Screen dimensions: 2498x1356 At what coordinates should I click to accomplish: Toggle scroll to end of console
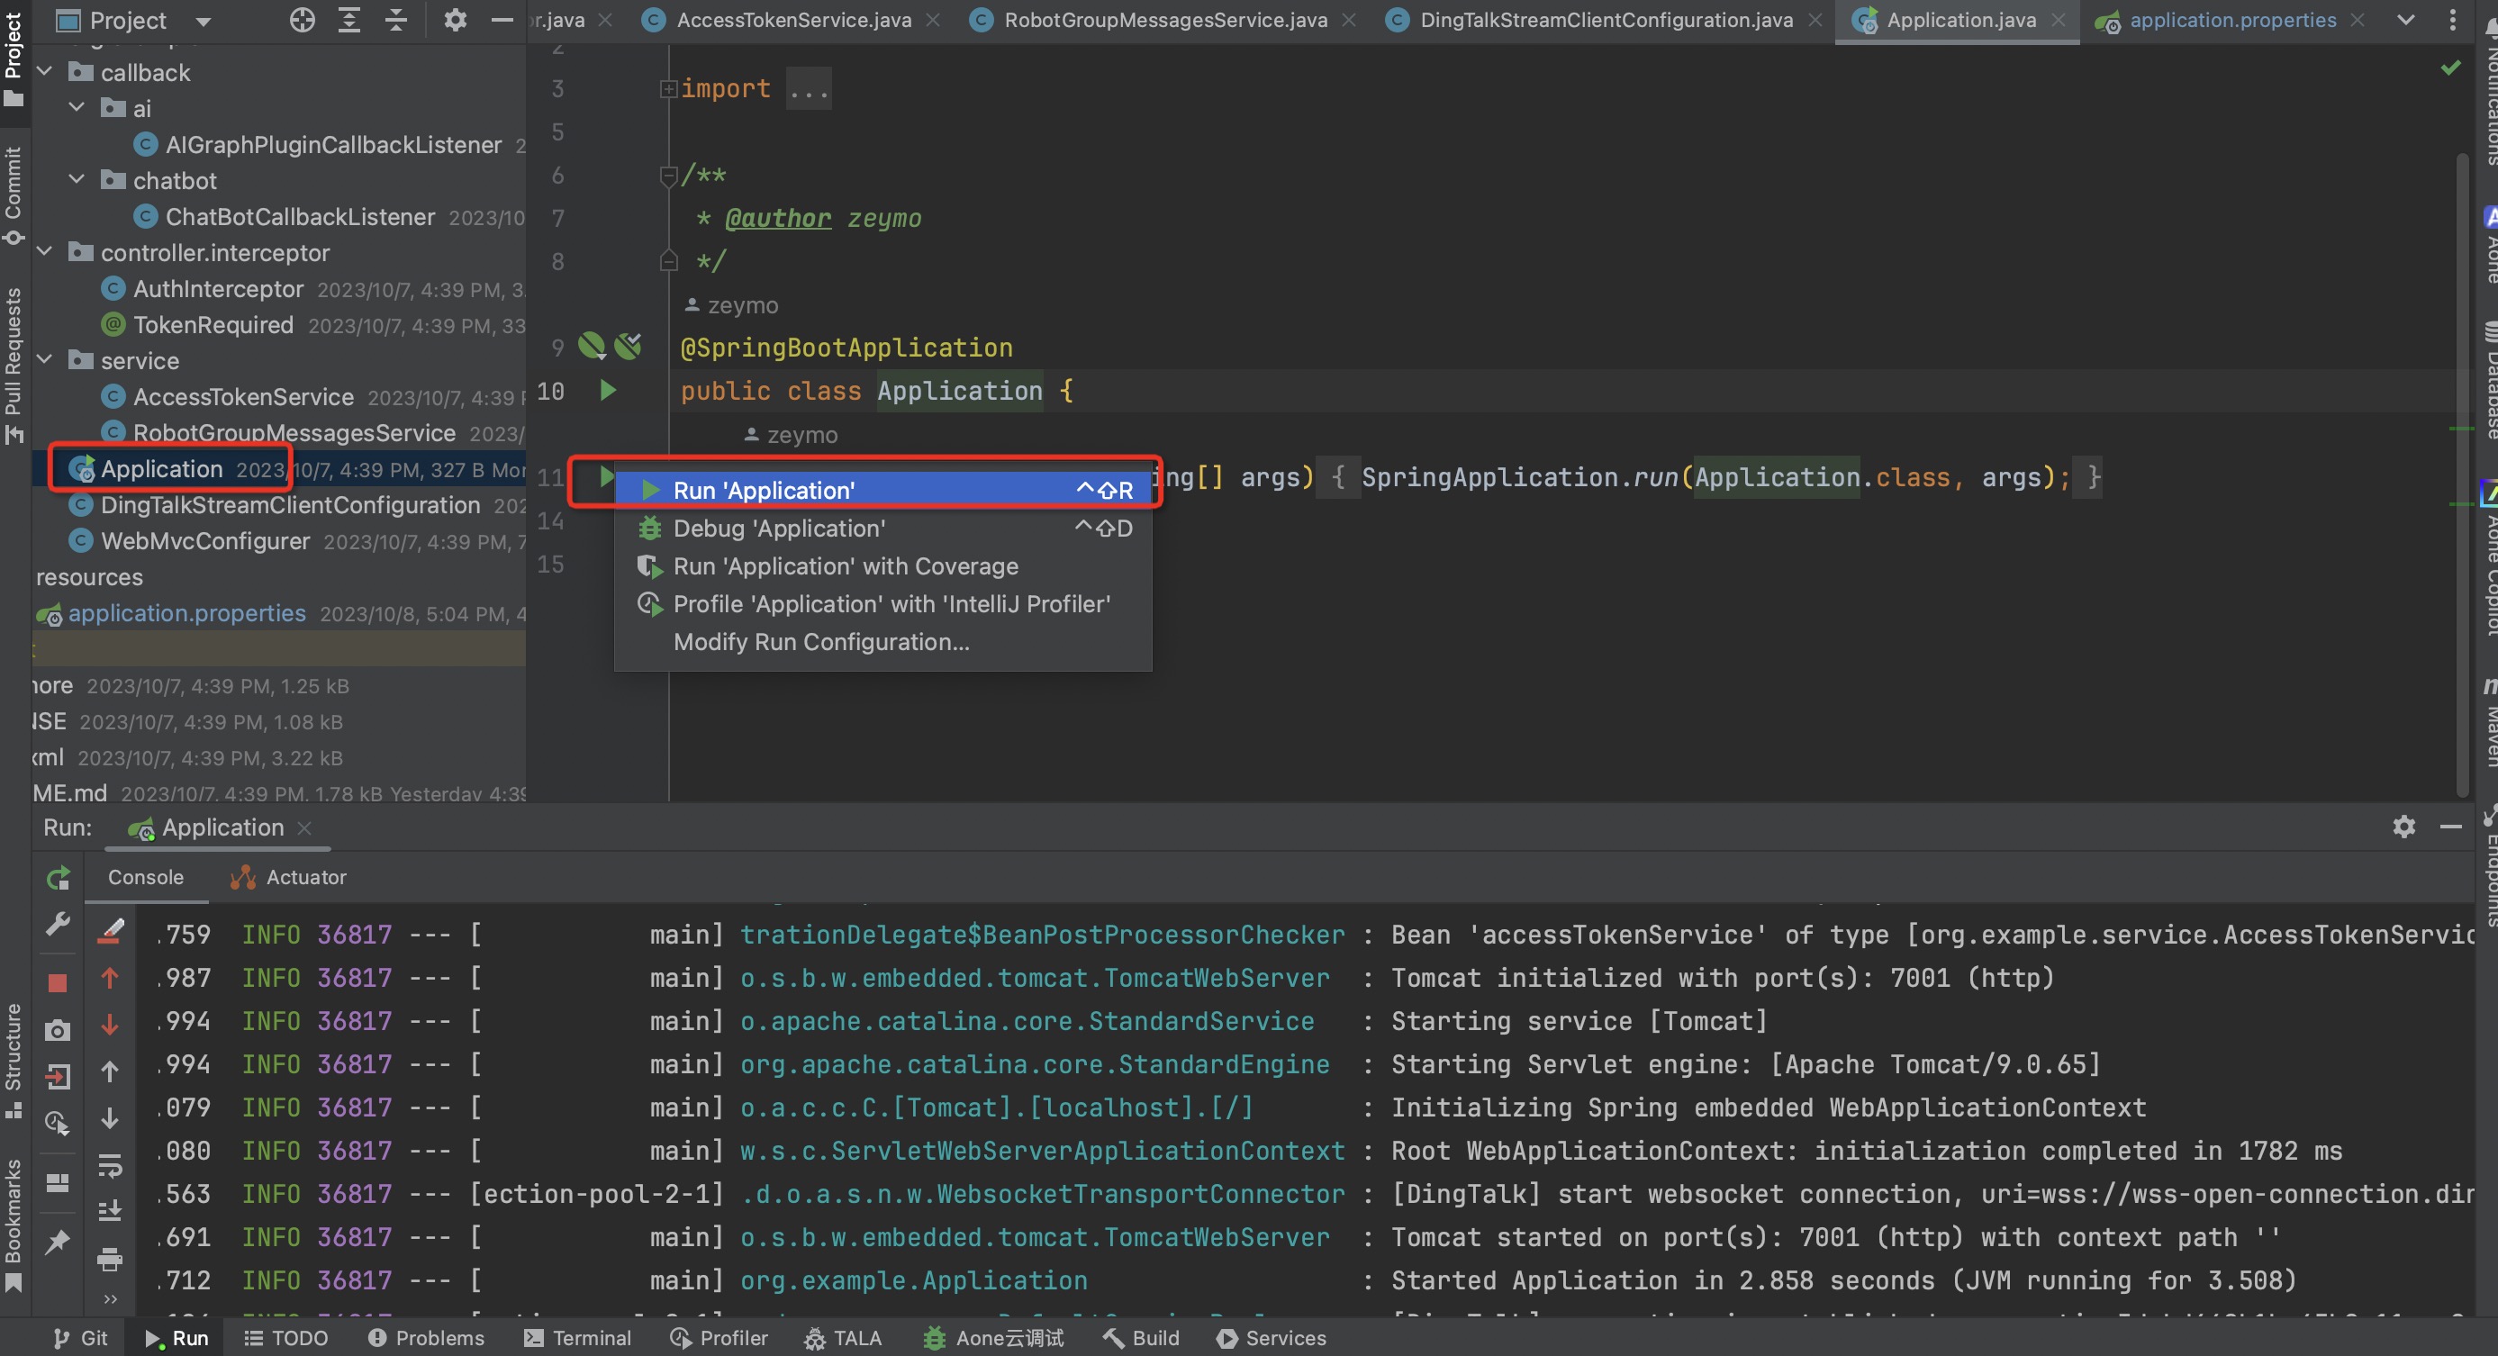(x=111, y=1211)
